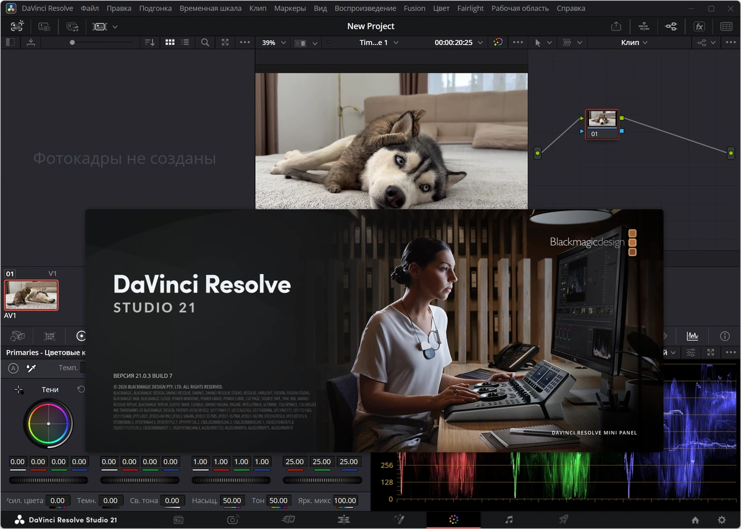Click the gallery expand fullscreen icon

click(x=225, y=43)
